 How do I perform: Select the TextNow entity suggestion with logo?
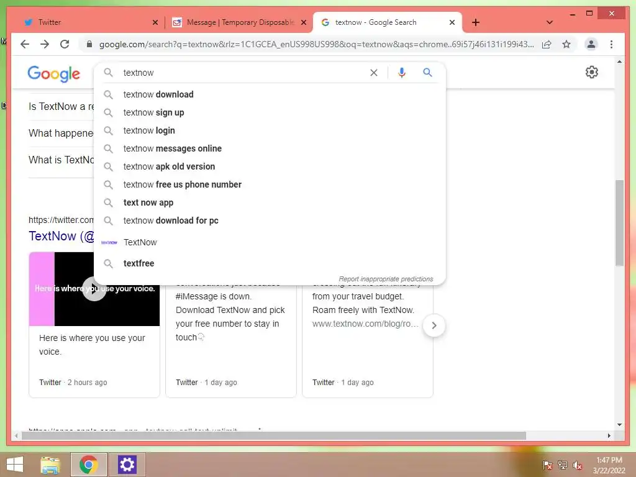(270, 242)
